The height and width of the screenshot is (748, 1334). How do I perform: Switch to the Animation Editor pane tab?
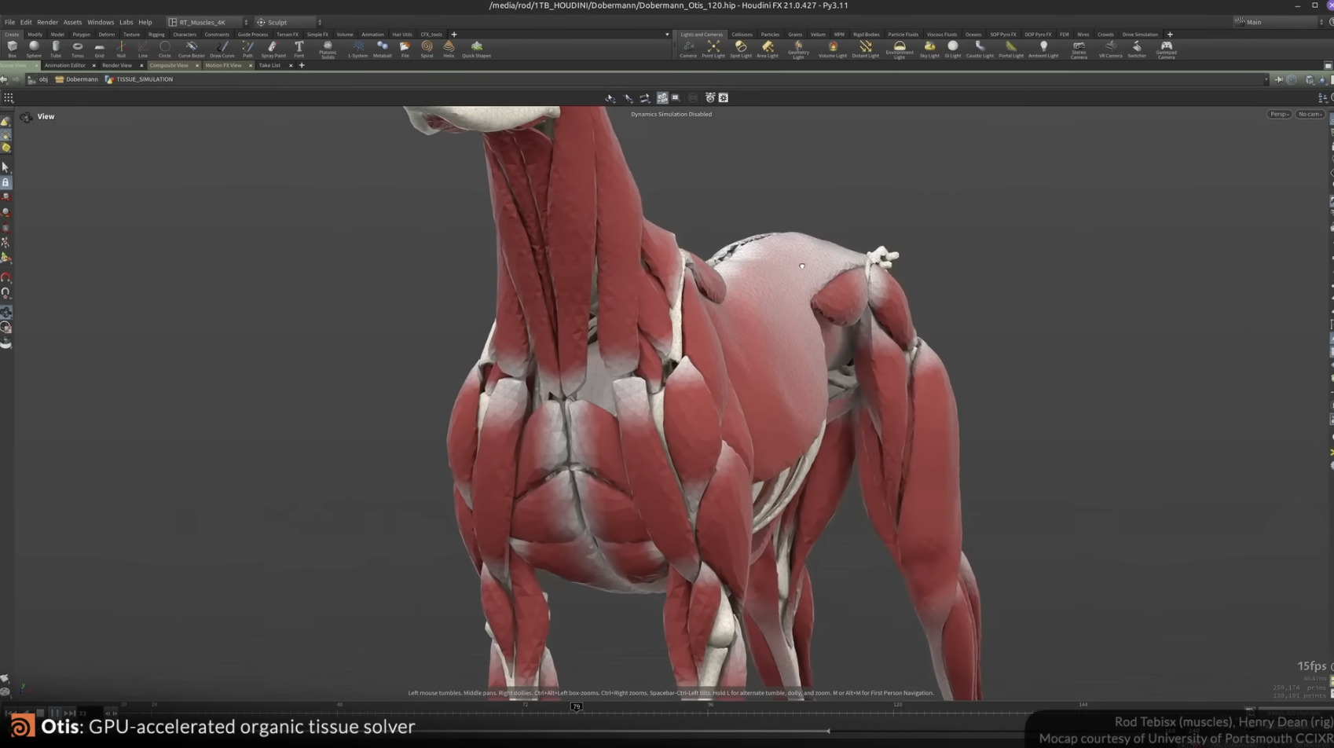click(x=64, y=65)
